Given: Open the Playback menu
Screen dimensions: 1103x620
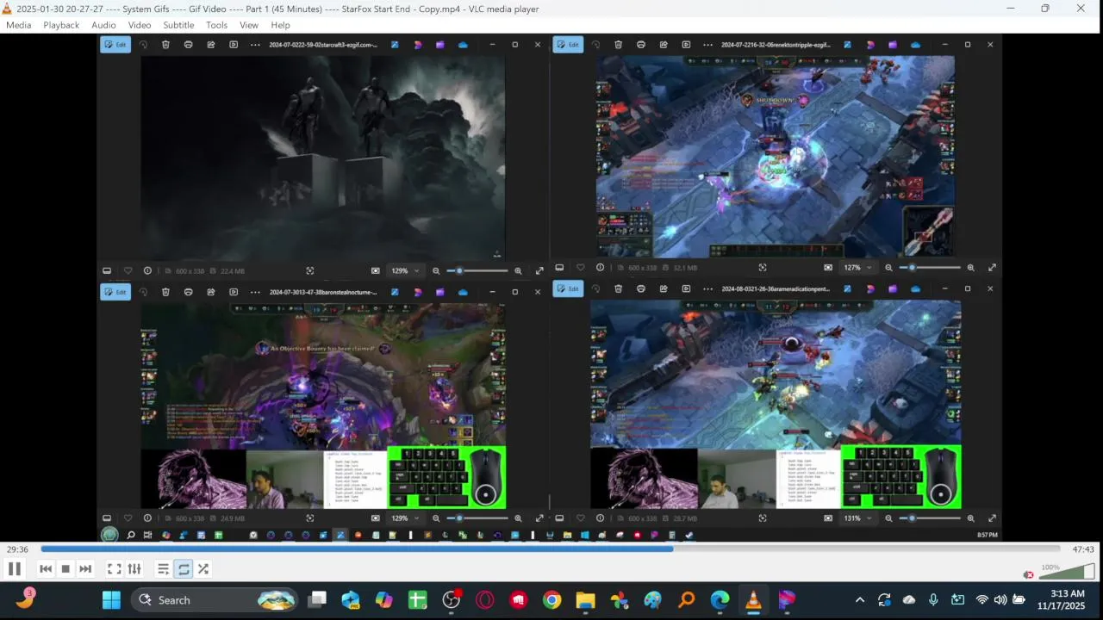Looking at the screenshot, I should [61, 25].
